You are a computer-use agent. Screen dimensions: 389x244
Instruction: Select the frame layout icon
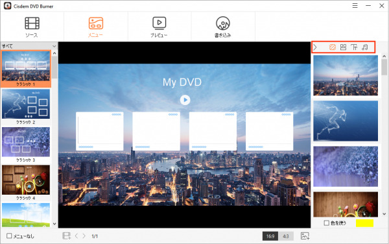pyautogui.click(x=344, y=47)
